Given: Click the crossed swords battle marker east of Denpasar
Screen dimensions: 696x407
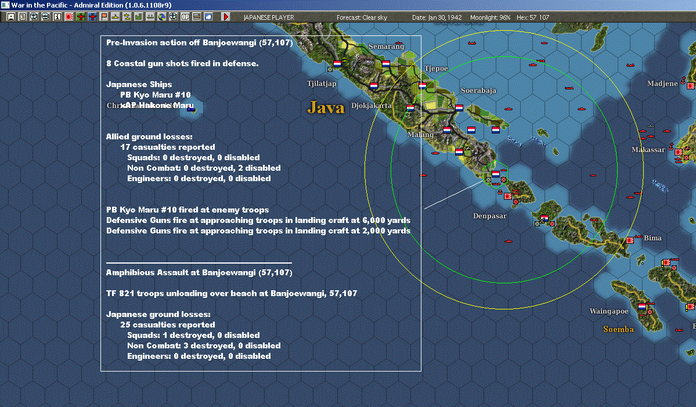Looking at the screenshot, I should [542, 220].
